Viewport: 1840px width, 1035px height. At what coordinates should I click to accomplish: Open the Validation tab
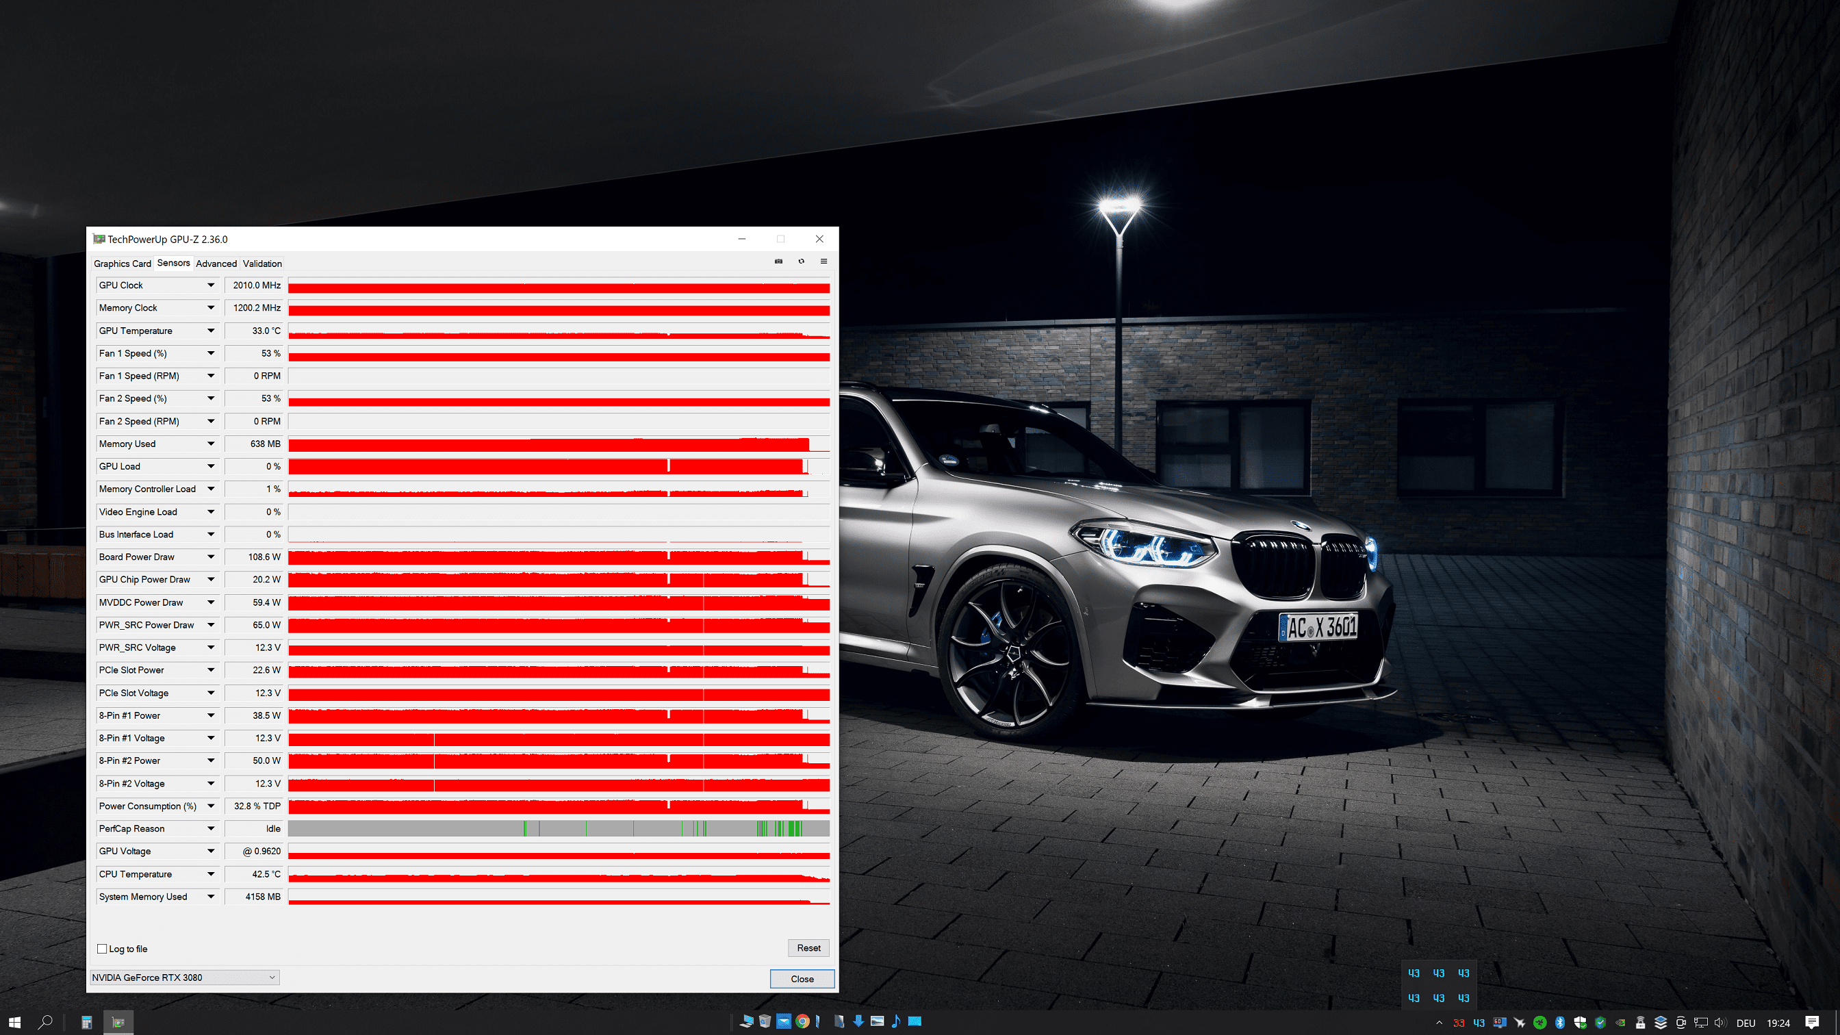coord(262,264)
